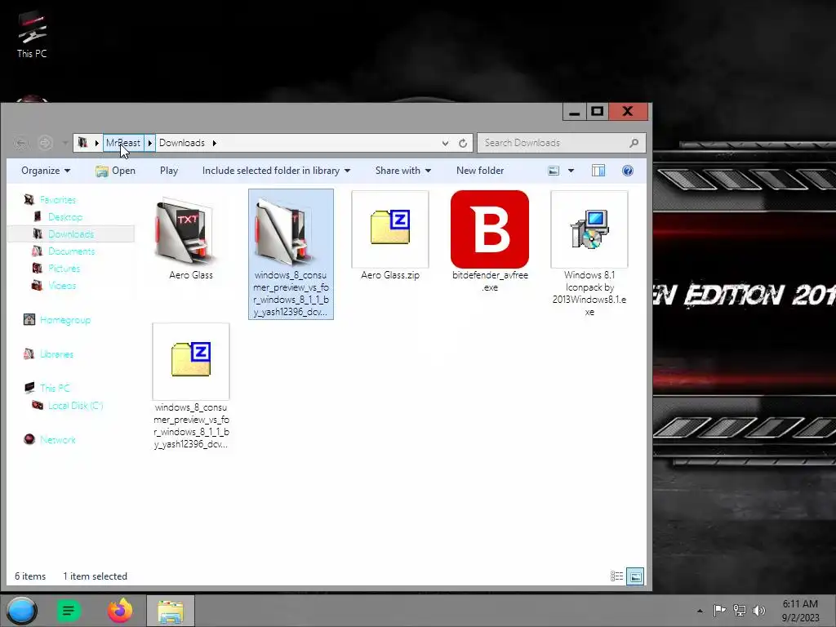Select Local Disk (C:) in navigation pane
Image resolution: width=836 pixels, height=627 pixels.
tap(75, 405)
